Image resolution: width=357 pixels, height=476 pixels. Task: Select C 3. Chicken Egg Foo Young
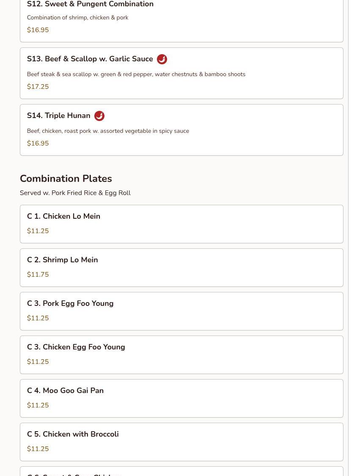(76, 347)
